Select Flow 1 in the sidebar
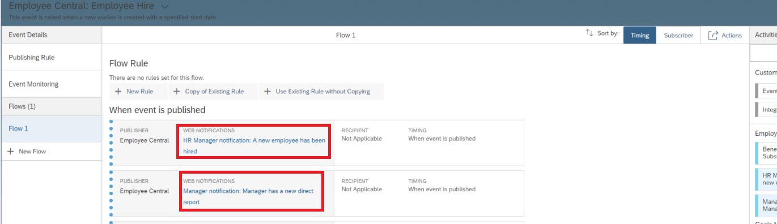 point(51,128)
